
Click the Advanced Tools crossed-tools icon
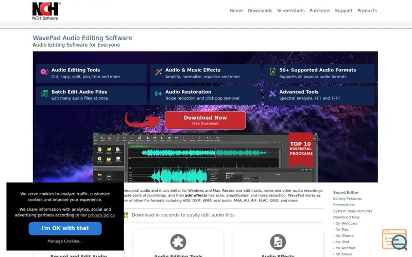272,94
